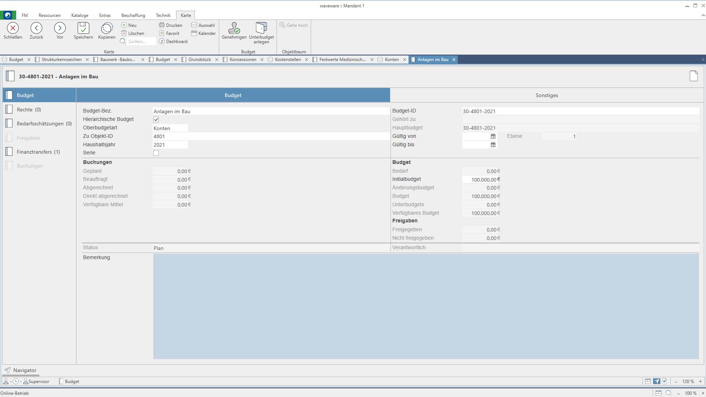Open the Dashboard from ribbon
The width and height of the screenshot is (706, 397).
tap(173, 42)
